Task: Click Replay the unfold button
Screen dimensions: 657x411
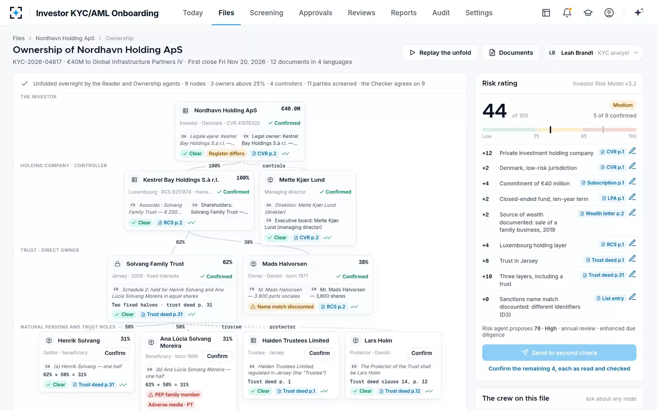Action: [x=440, y=53]
